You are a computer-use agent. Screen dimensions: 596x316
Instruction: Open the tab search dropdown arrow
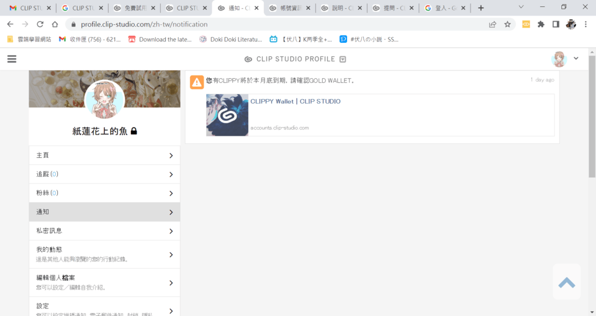pyautogui.click(x=521, y=7)
